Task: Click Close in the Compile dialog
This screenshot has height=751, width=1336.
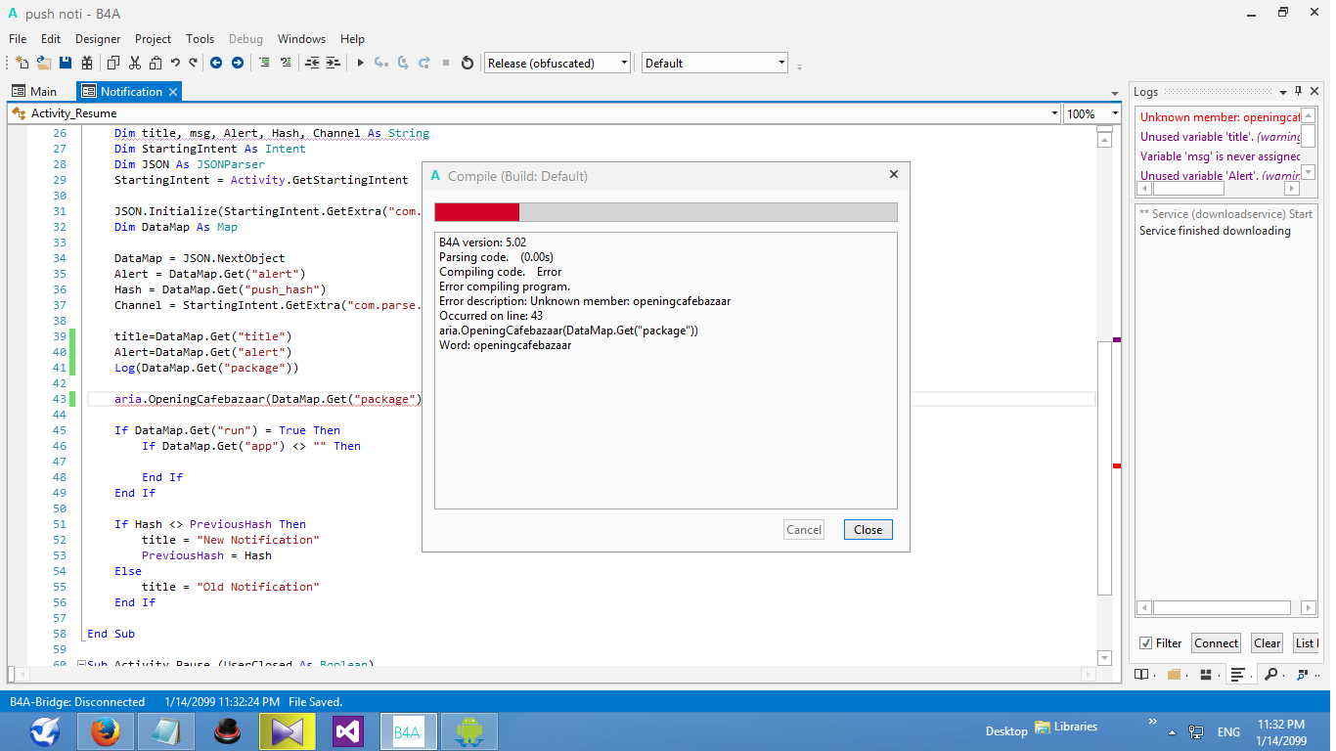Action: point(868,529)
